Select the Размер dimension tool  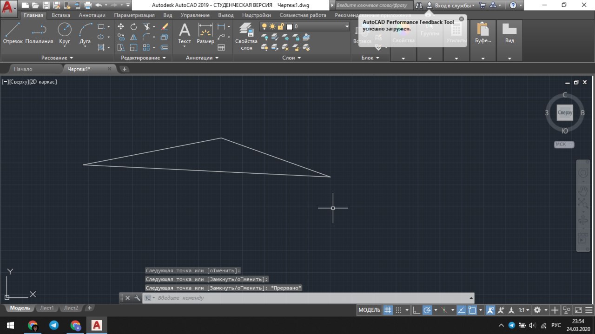[x=205, y=33]
